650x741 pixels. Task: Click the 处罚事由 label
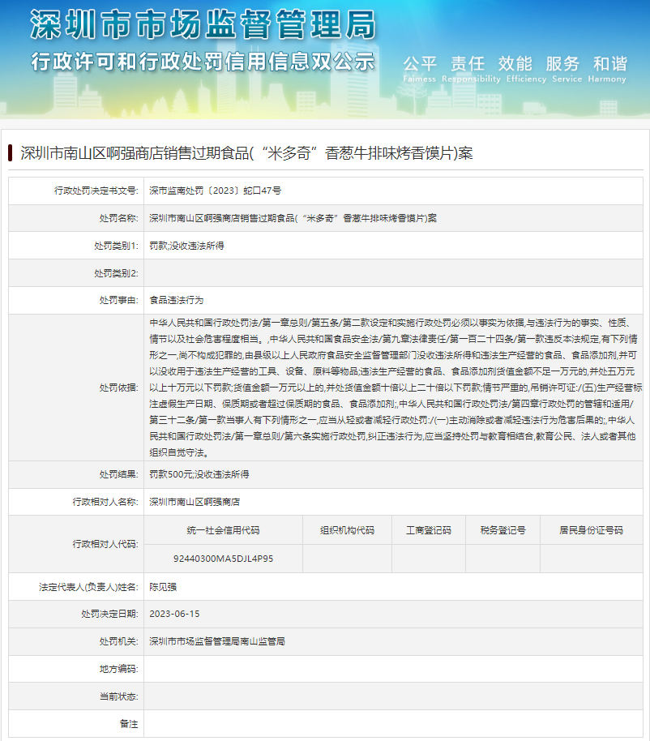118,300
